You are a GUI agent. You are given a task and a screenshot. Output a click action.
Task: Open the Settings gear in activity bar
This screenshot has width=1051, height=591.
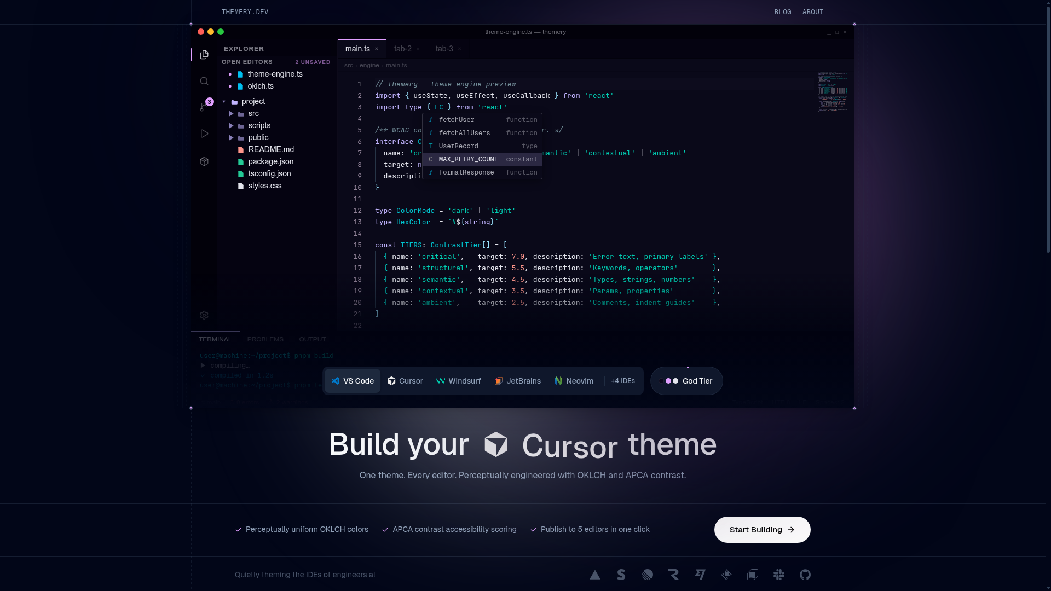click(204, 315)
